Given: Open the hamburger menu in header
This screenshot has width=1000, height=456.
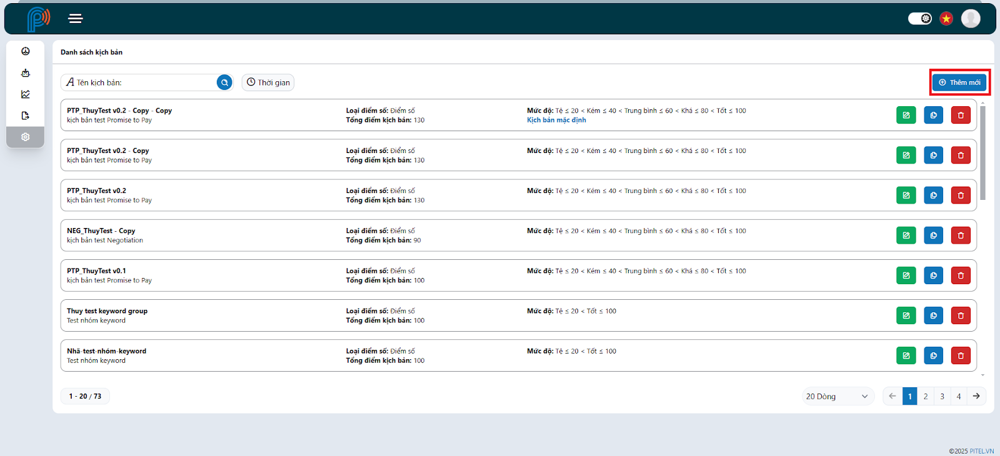Looking at the screenshot, I should pyautogui.click(x=76, y=19).
